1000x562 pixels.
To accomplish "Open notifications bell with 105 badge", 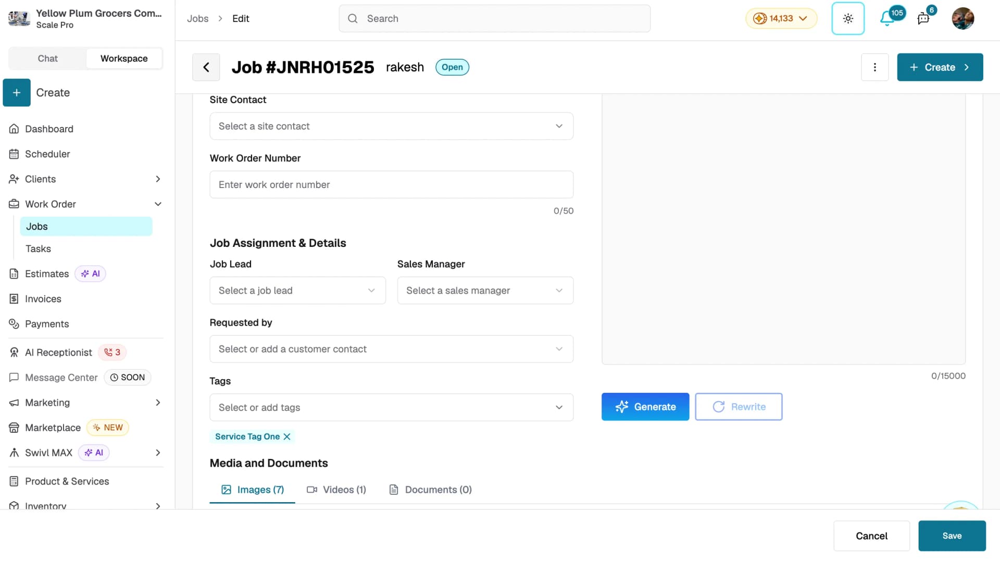I will [888, 19].
